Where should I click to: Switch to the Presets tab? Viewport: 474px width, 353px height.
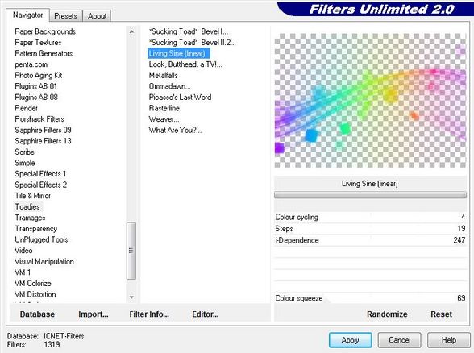[65, 16]
